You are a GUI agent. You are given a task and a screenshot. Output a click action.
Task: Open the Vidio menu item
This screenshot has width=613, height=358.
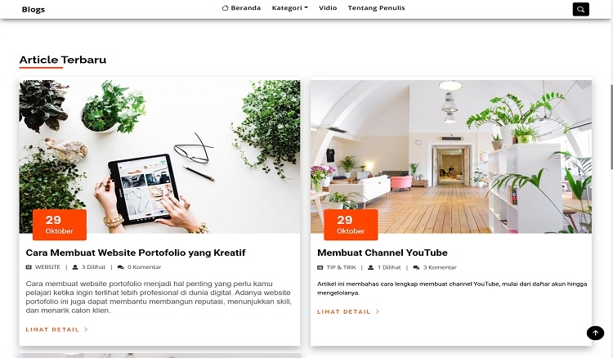tap(328, 8)
